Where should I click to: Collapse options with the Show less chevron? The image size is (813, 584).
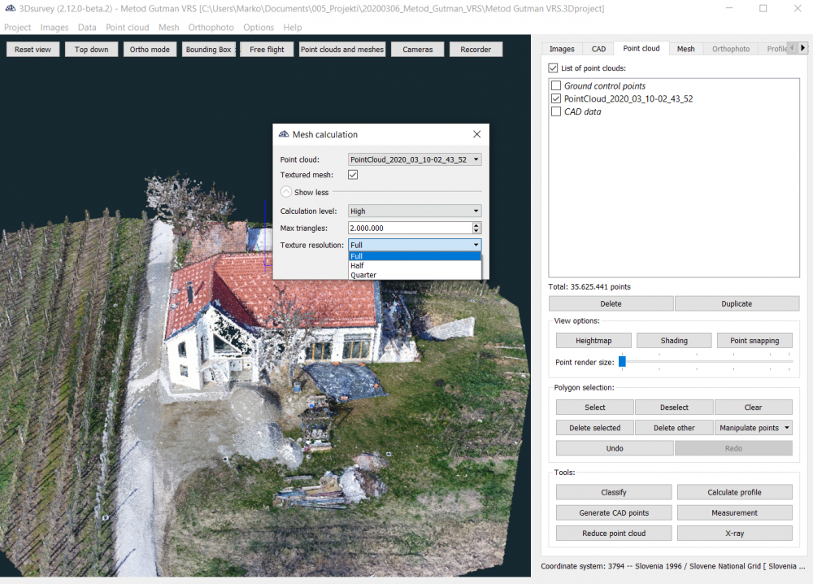pyautogui.click(x=286, y=192)
